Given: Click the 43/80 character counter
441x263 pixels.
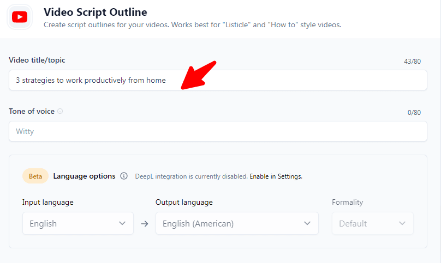Looking at the screenshot, I should coord(412,62).
